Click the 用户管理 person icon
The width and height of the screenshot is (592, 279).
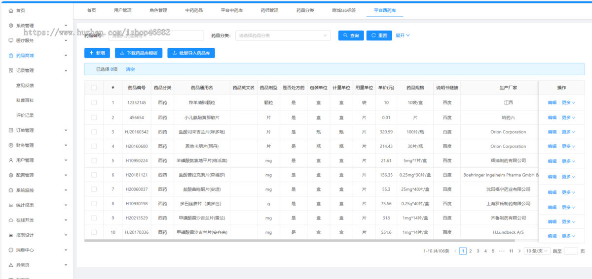pos(11,160)
